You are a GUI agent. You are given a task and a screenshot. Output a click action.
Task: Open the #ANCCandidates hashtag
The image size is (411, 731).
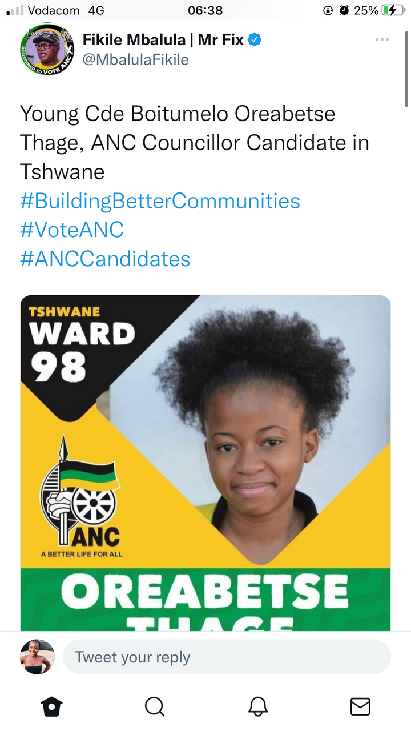tap(105, 259)
